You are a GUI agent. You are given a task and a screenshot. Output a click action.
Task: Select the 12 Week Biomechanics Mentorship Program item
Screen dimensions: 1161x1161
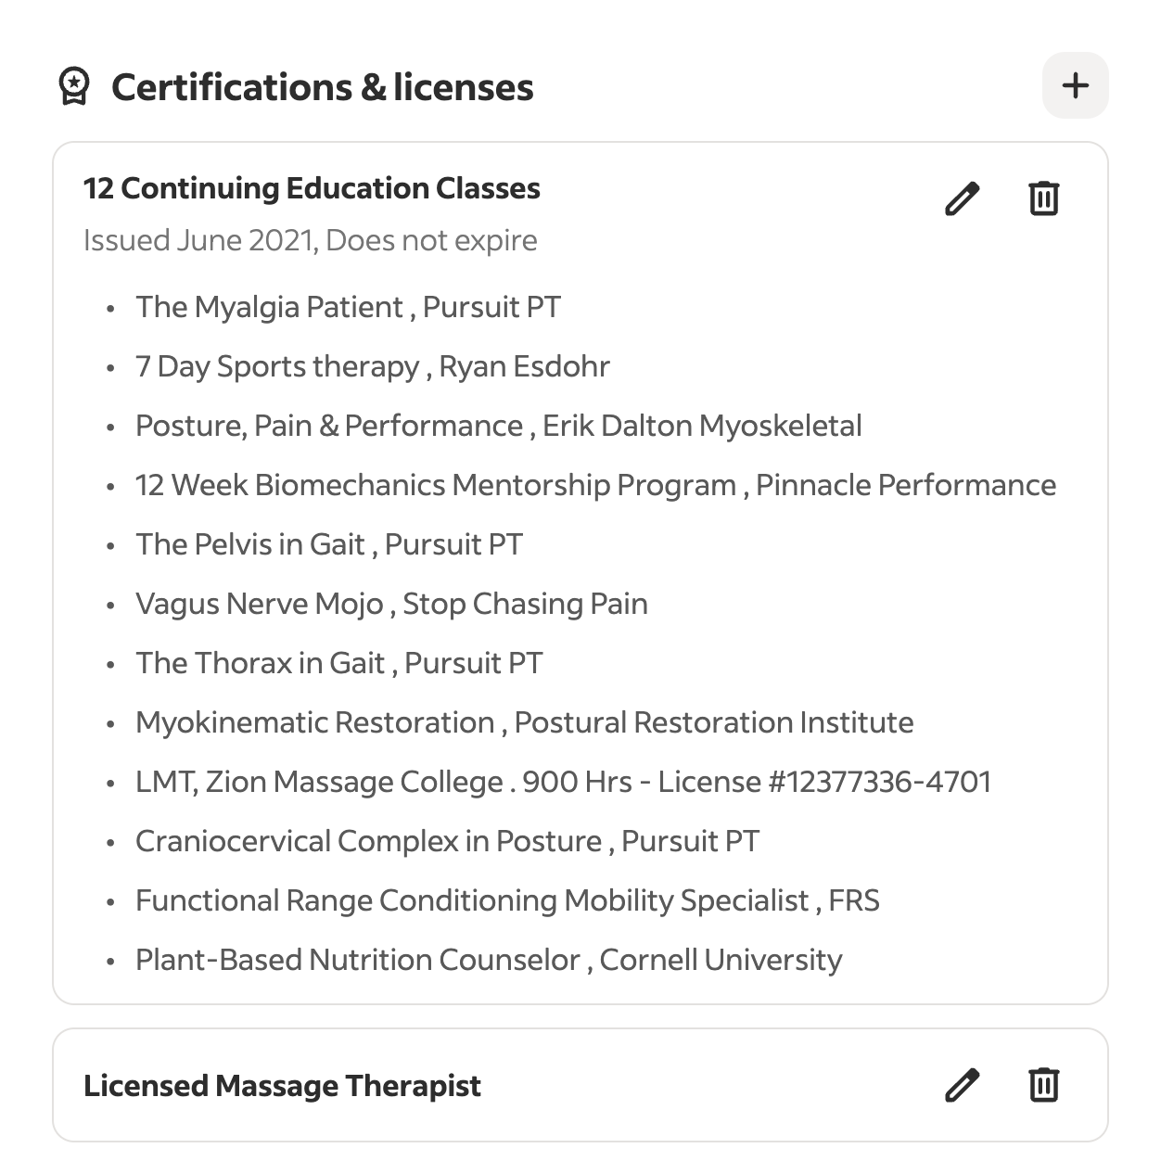[x=595, y=485]
